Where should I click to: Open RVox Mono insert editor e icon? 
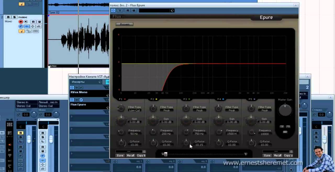81,88
